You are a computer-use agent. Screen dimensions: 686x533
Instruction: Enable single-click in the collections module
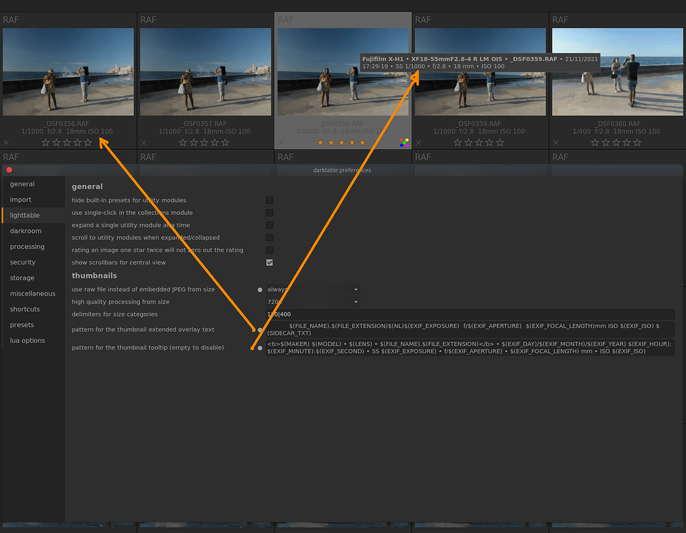(269, 212)
